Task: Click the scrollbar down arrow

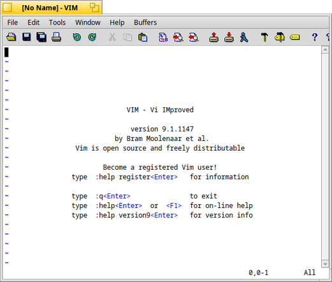Action: click(x=325, y=264)
